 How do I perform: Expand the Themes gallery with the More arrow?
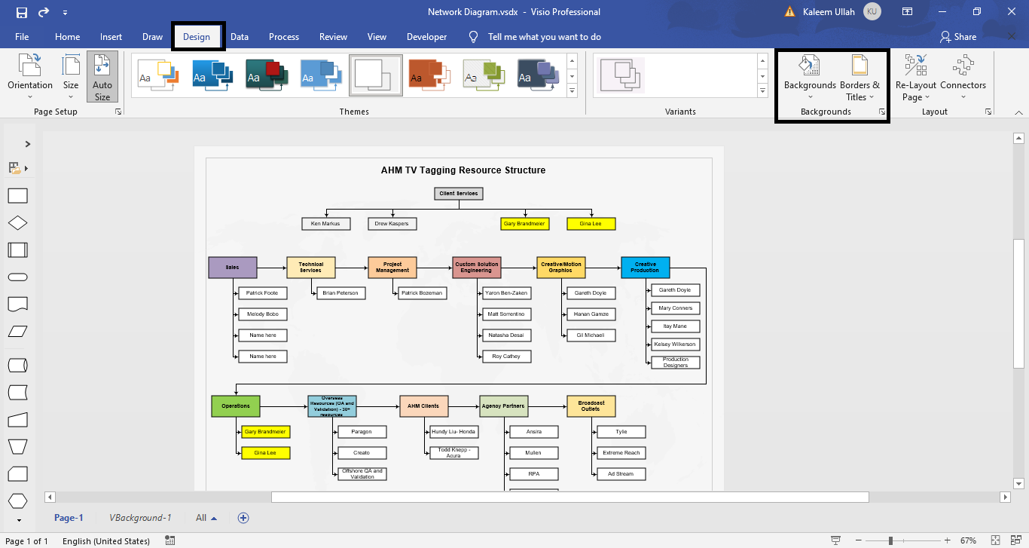point(573,92)
